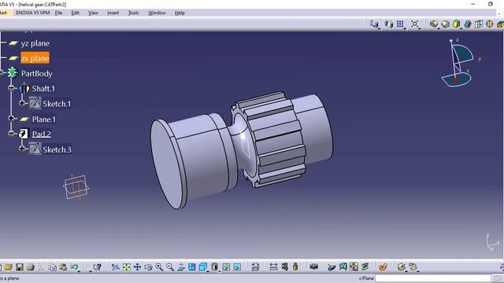Open the Tools menu
This screenshot has height=283, width=504.
(133, 13)
